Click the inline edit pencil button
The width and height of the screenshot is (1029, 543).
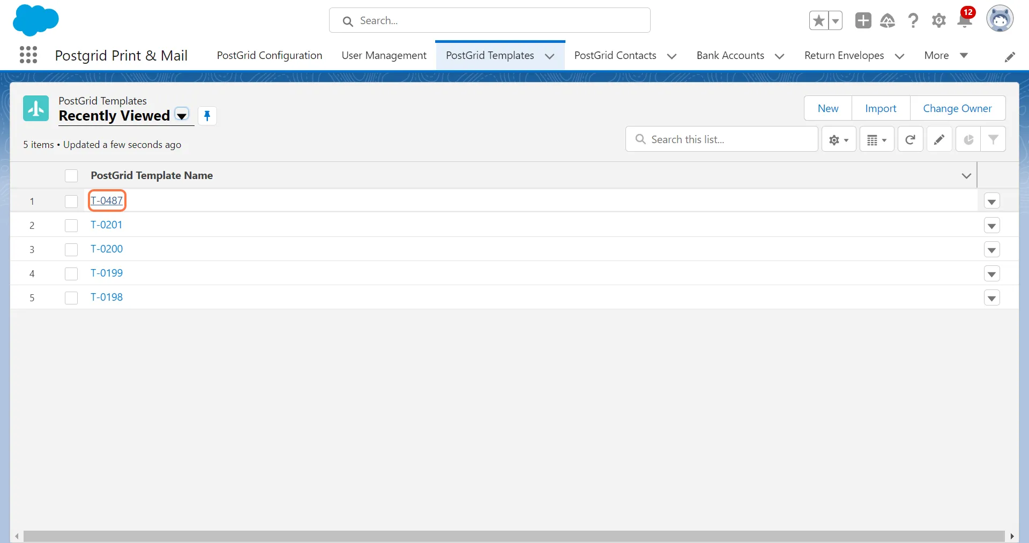coord(939,139)
